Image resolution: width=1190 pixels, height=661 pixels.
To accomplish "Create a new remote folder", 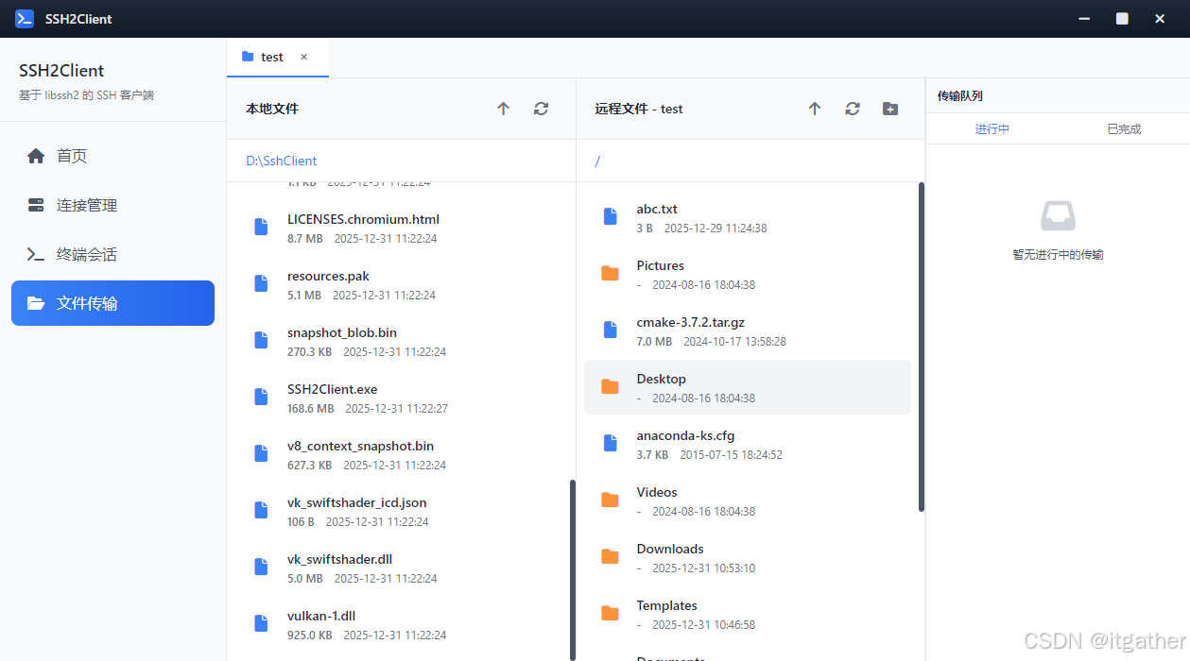I will click(x=890, y=109).
